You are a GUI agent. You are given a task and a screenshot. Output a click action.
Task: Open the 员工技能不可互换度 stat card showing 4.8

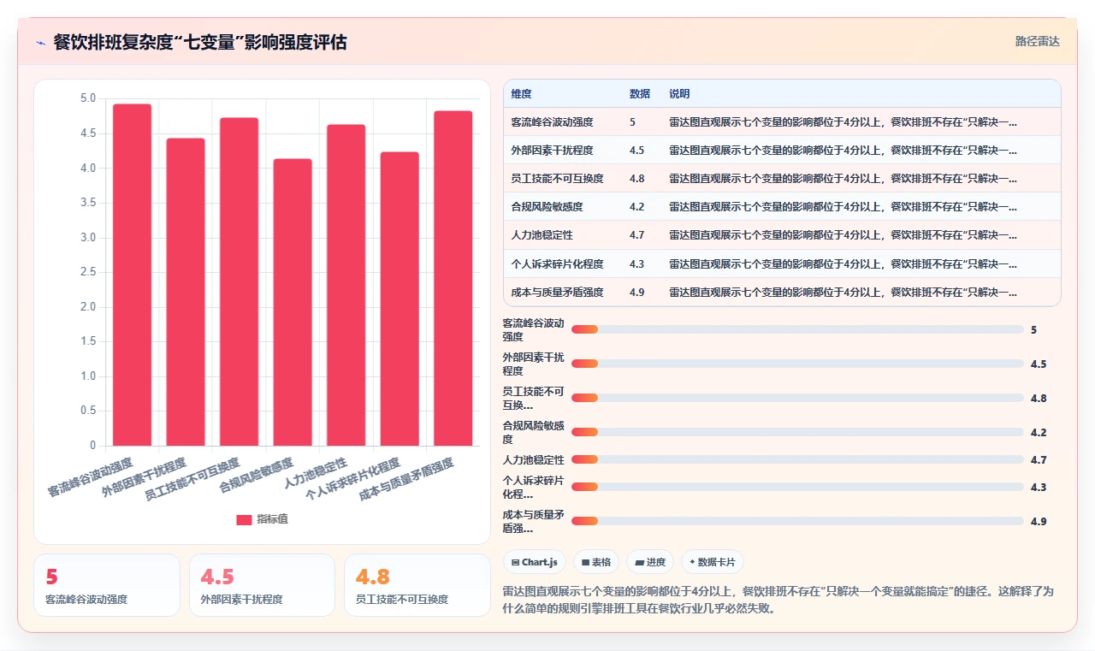(x=417, y=585)
